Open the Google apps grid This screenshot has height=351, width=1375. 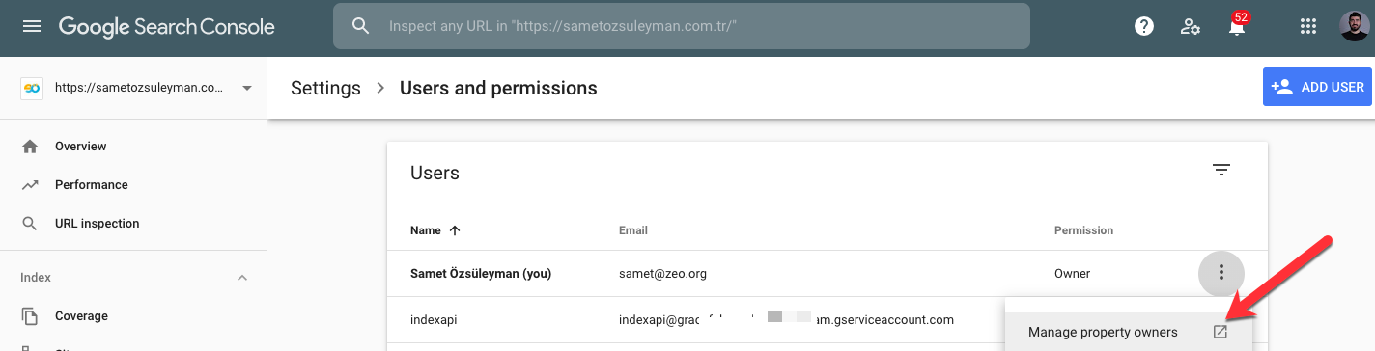[1309, 27]
